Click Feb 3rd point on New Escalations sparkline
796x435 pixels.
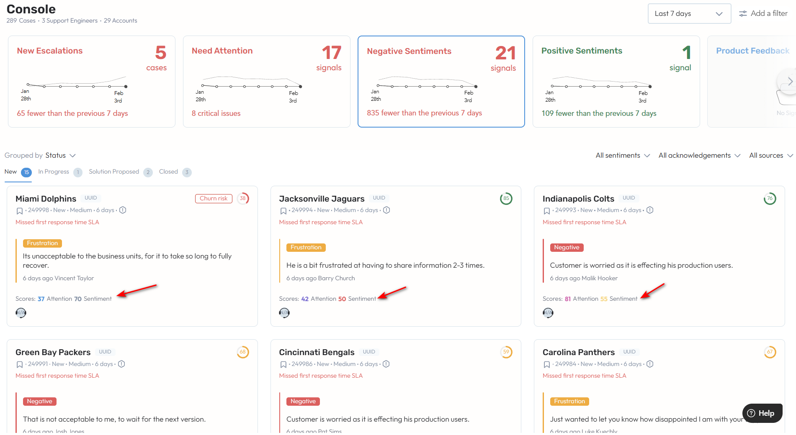click(126, 87)
